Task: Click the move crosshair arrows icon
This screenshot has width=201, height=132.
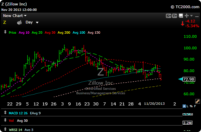Action: point(187,16)
